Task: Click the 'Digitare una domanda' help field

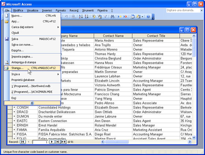Action: pyautogui.click(x=183, y=10)
